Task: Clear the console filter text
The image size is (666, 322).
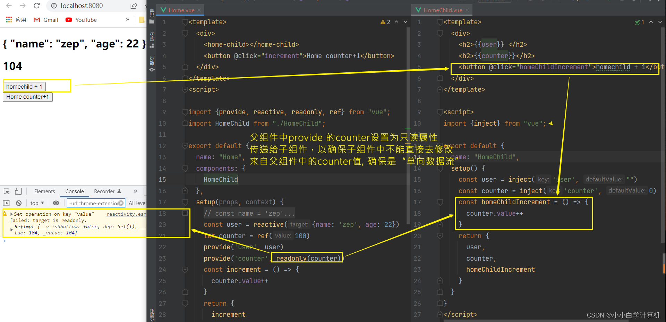Action: click(121, 203)
